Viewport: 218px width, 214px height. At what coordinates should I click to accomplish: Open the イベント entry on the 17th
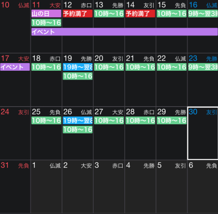pos(15,67)
